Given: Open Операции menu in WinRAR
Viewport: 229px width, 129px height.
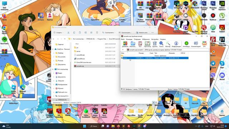Looking at the screenshot, I should coord(137,39).
